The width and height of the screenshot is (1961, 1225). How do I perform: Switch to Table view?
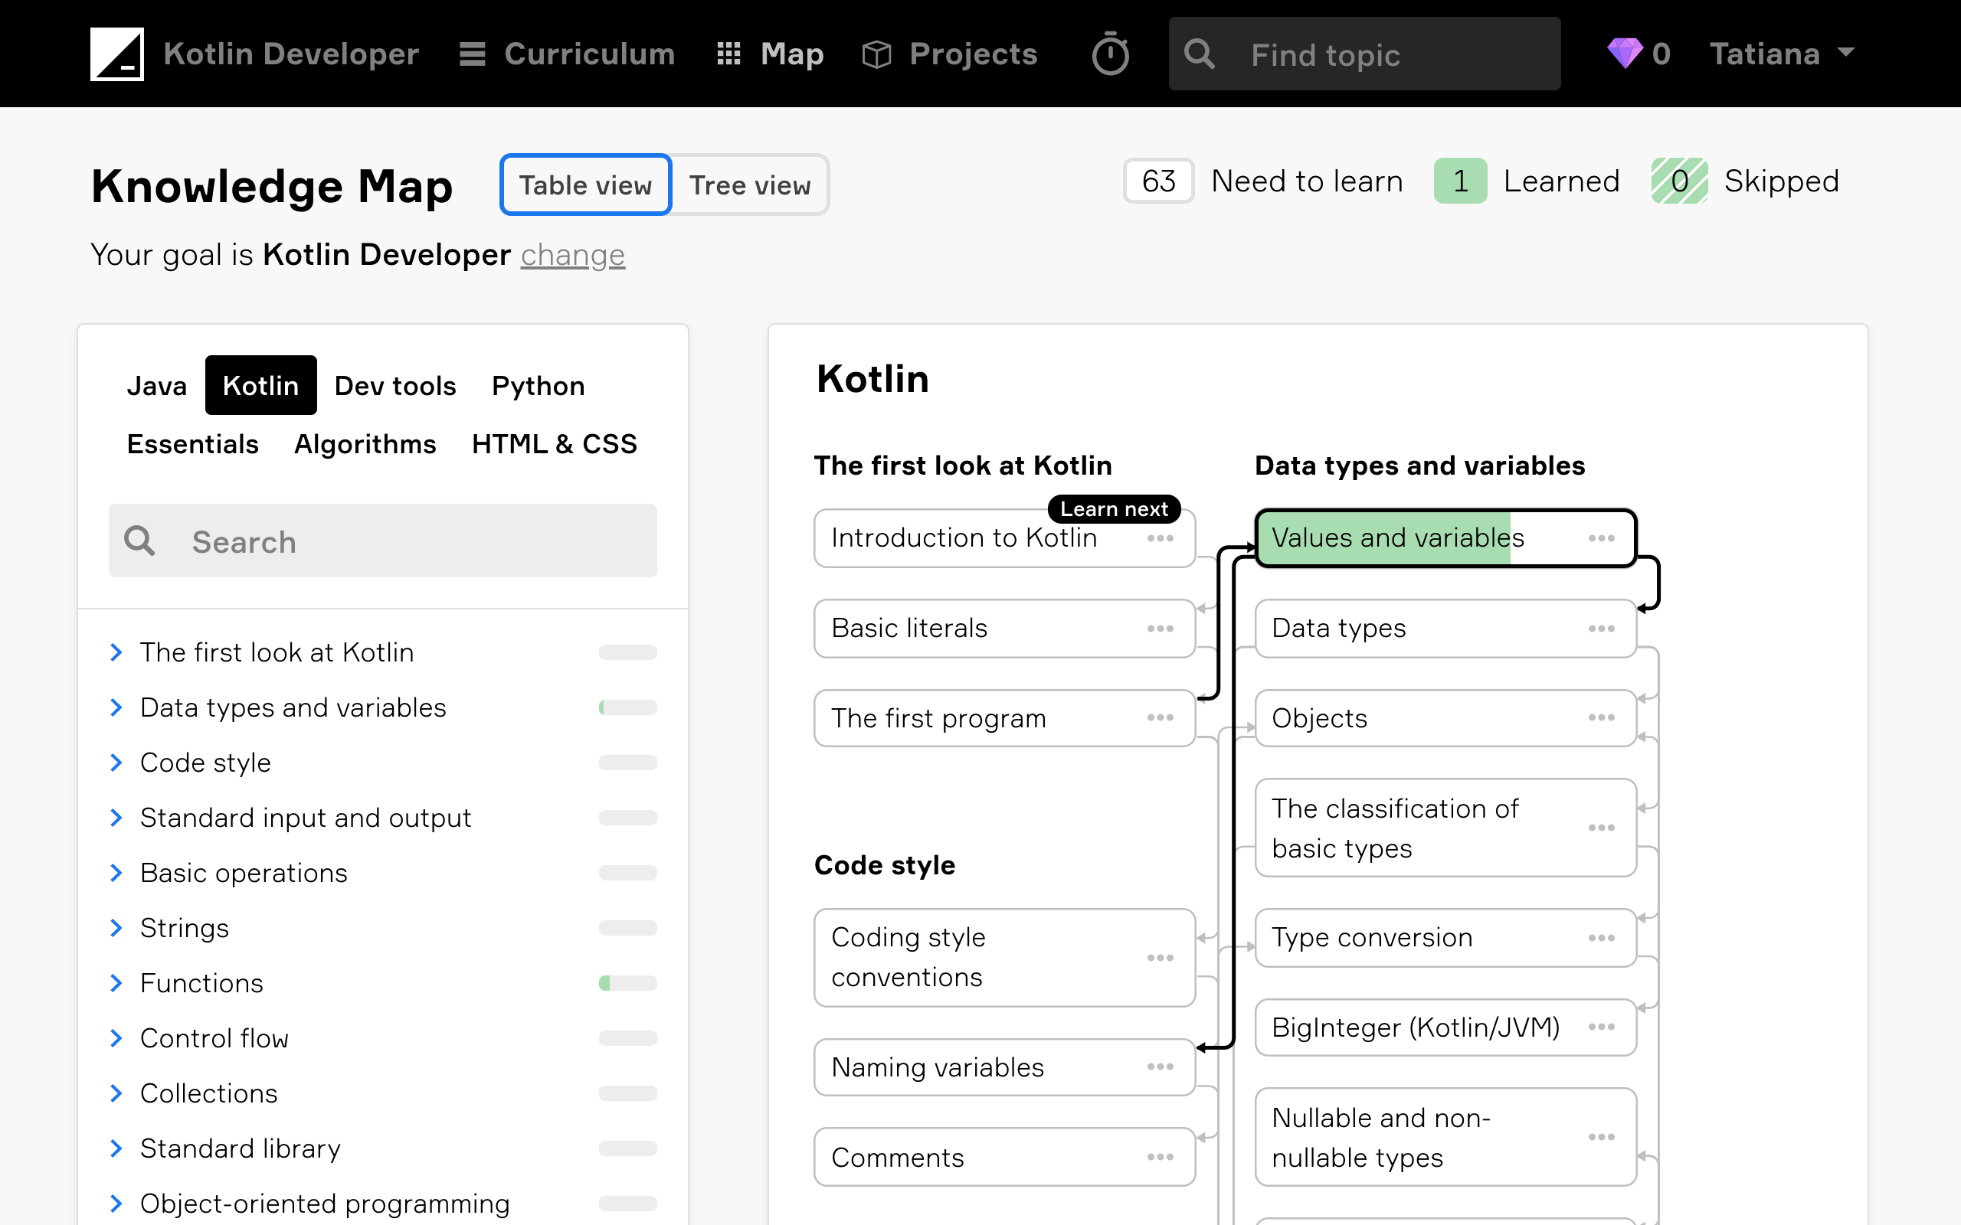[x=585, y=185]
